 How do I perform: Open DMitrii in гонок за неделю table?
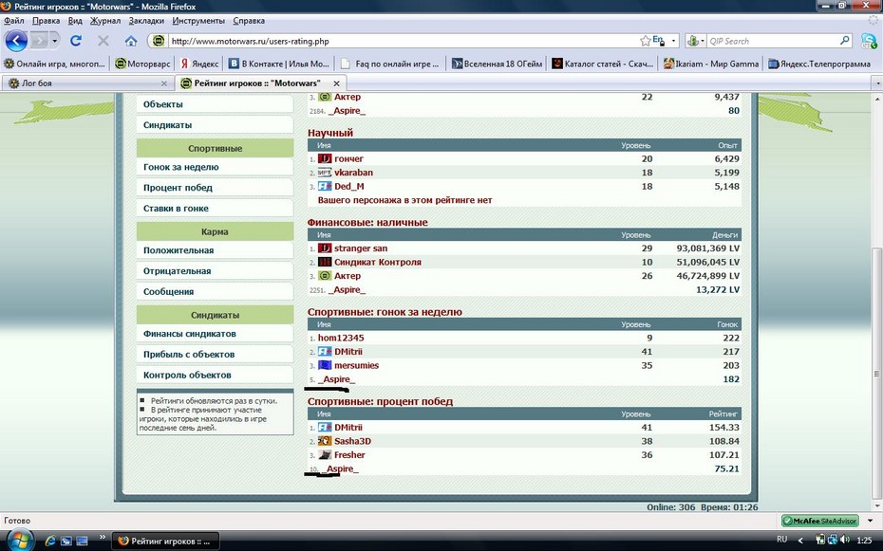tap(348, 352)
